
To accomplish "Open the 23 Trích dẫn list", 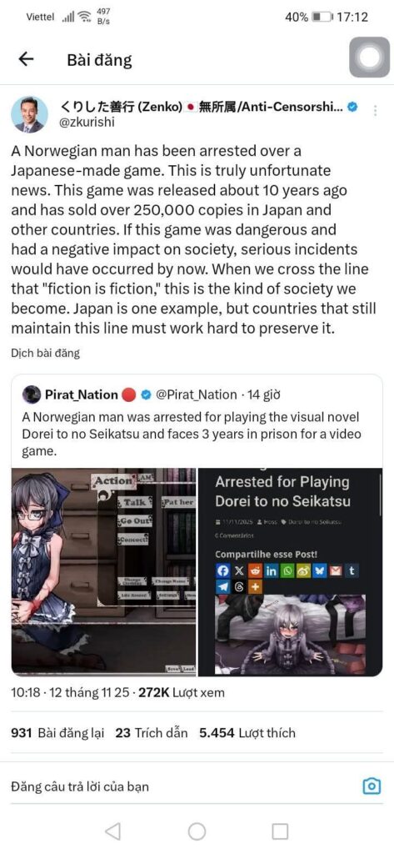I will coord(152,733).
